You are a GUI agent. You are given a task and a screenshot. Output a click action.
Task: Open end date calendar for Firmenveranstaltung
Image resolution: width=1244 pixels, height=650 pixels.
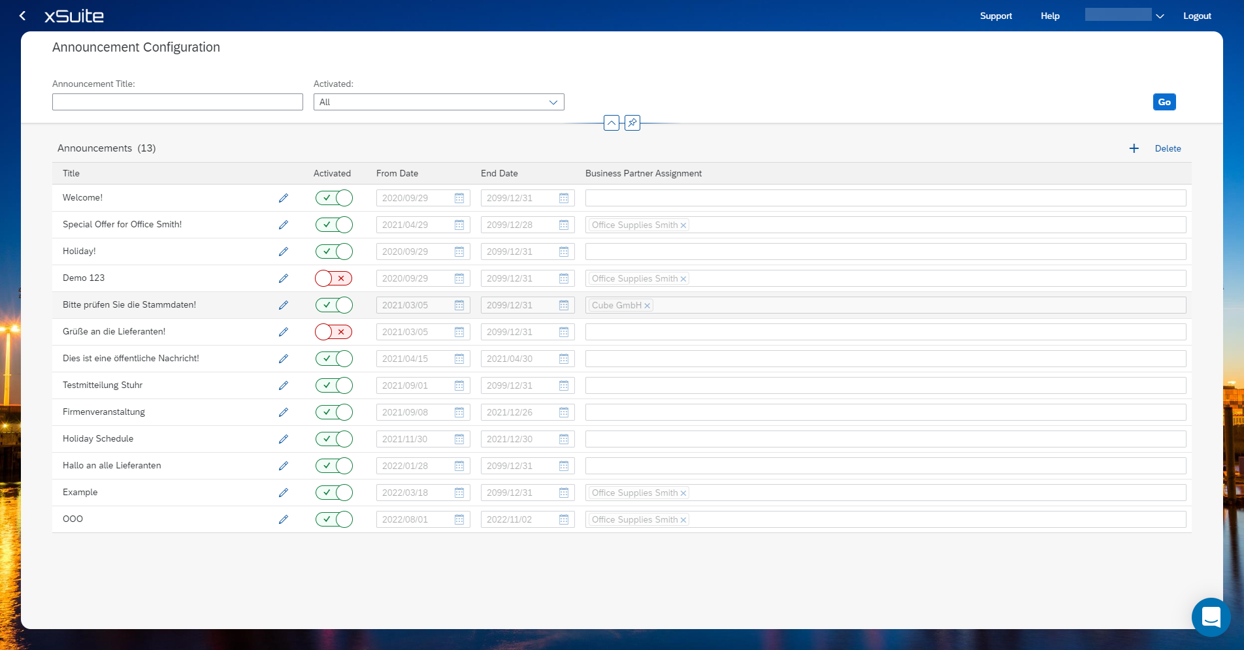[564, 412]
